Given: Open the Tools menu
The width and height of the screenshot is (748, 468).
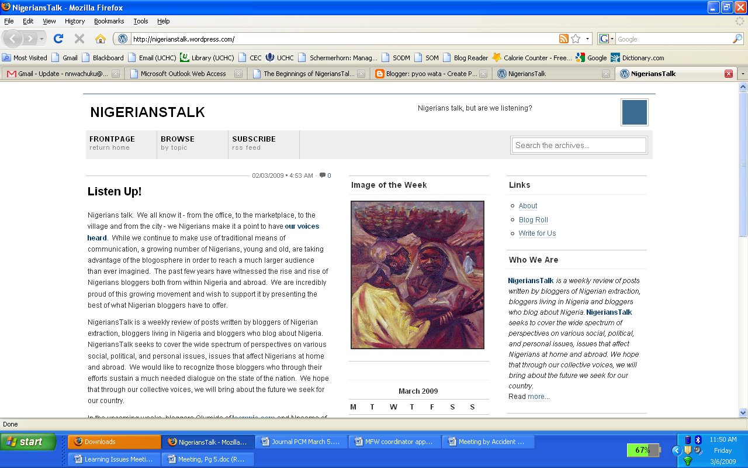Looking at the screenshot, I should (x=141, y=21).
